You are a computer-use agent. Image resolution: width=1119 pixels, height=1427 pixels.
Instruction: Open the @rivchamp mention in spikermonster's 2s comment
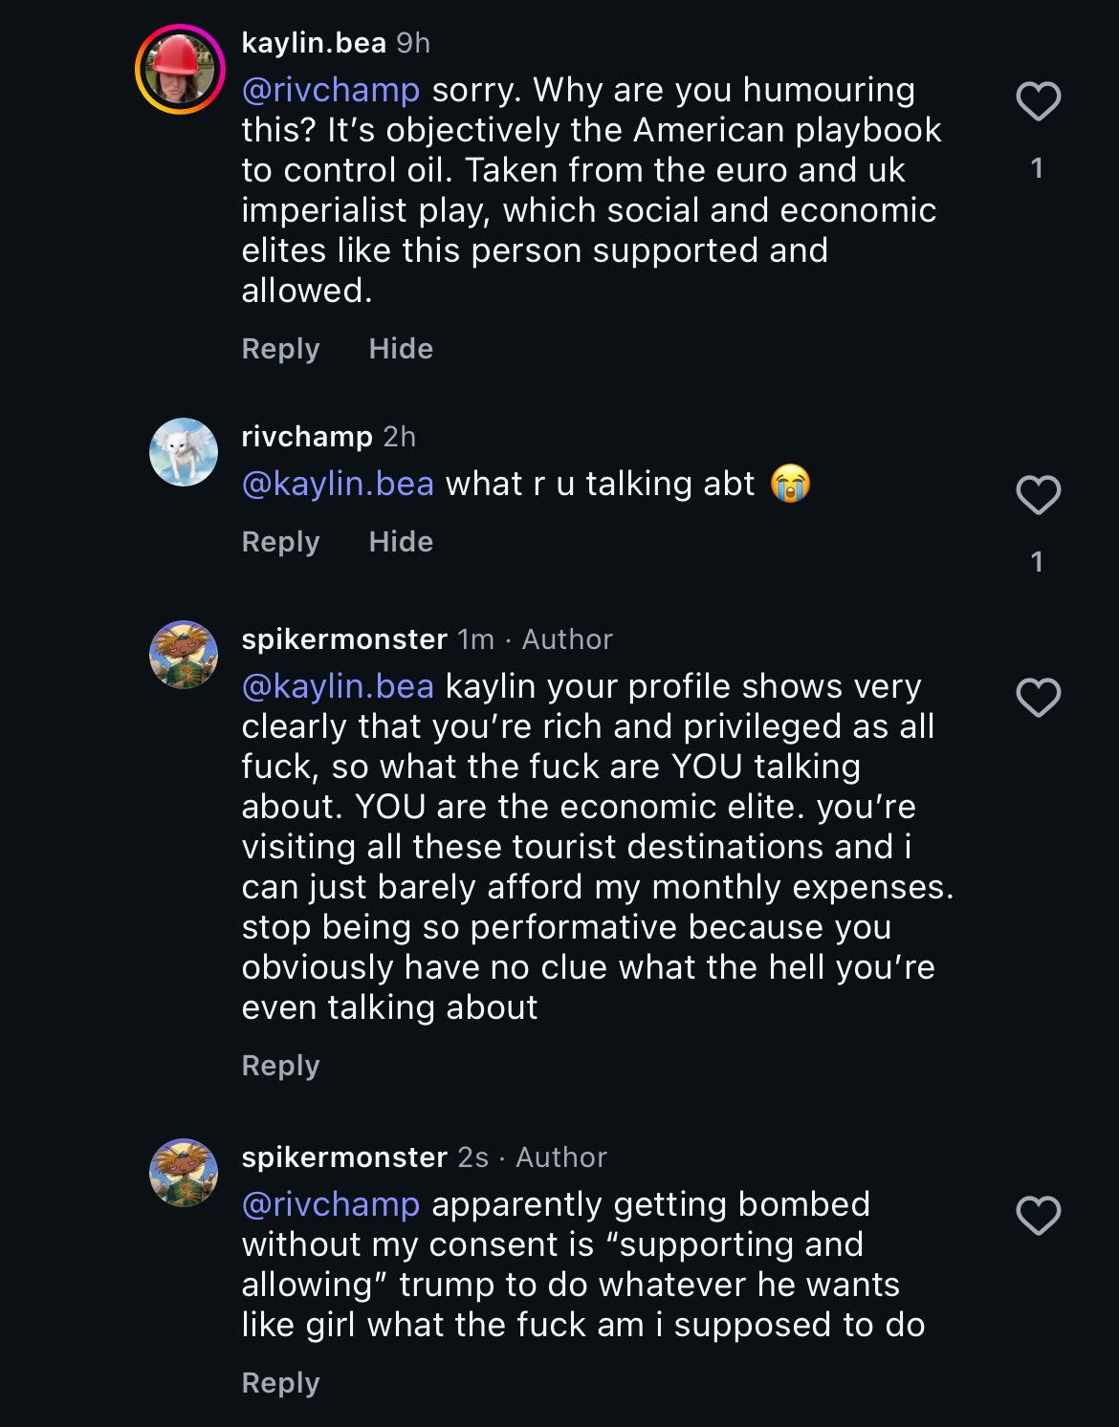[x=330, y=1204]
